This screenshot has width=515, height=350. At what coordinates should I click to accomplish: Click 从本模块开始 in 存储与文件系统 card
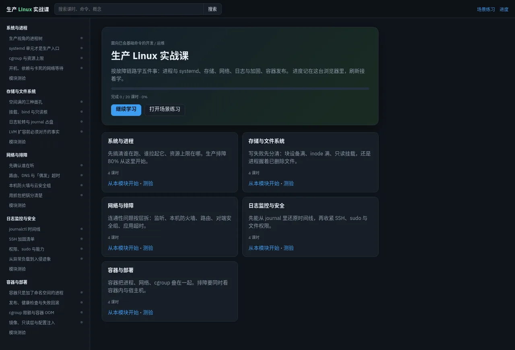click(264, 183)
